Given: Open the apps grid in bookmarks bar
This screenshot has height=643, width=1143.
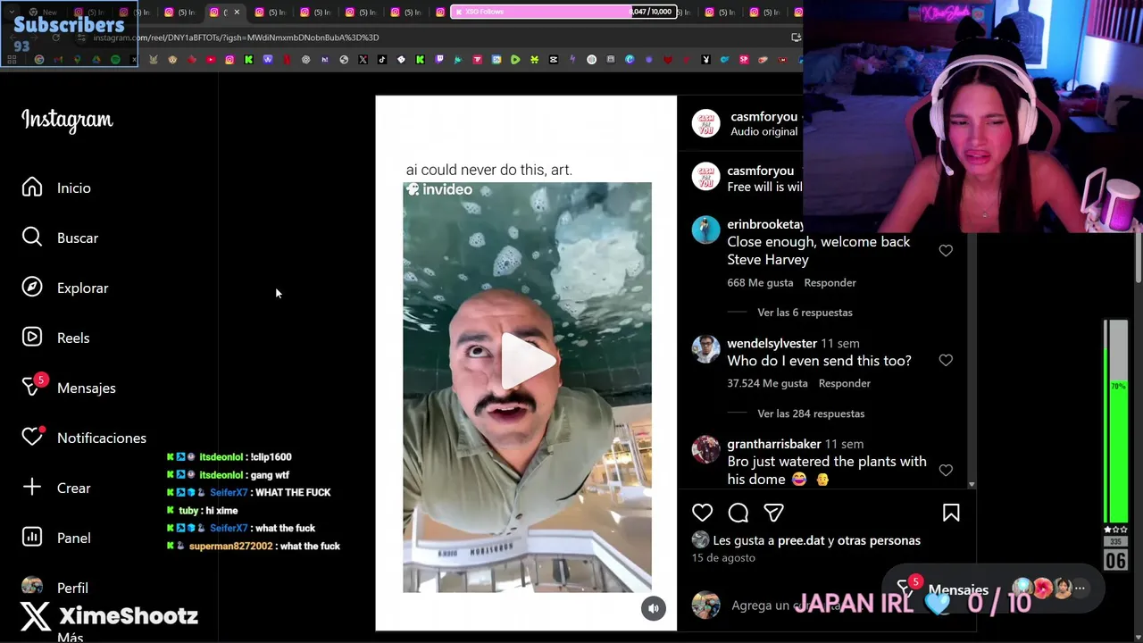Looking at the screenshot, I should tap(12, 60).
